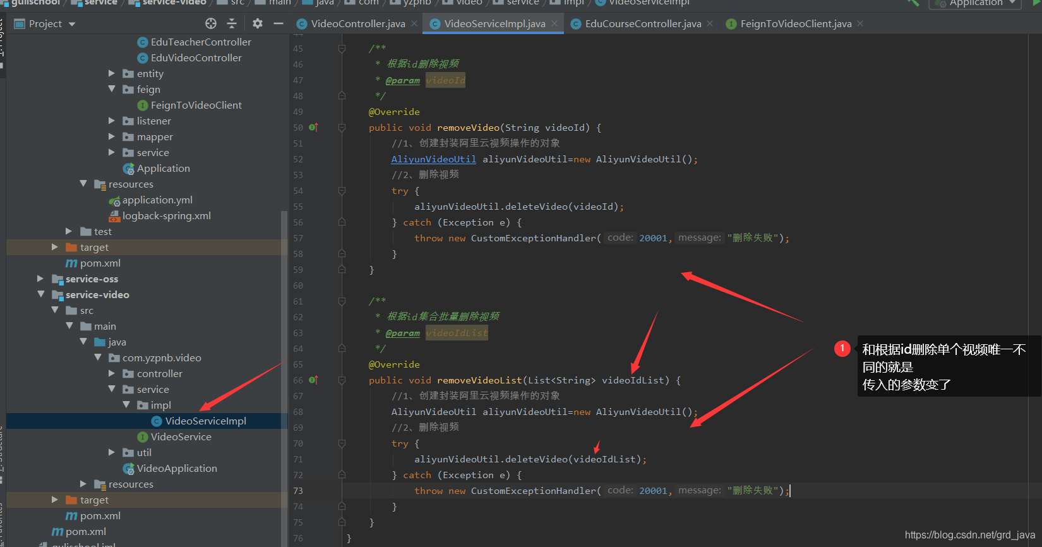Fold removeVideoList method at line 66
1042x547 pixels.
[x=342, y=380]
